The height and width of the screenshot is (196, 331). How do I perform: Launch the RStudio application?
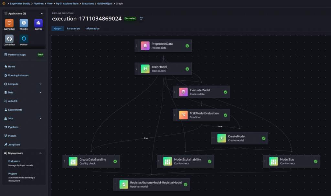coord(24,24)
